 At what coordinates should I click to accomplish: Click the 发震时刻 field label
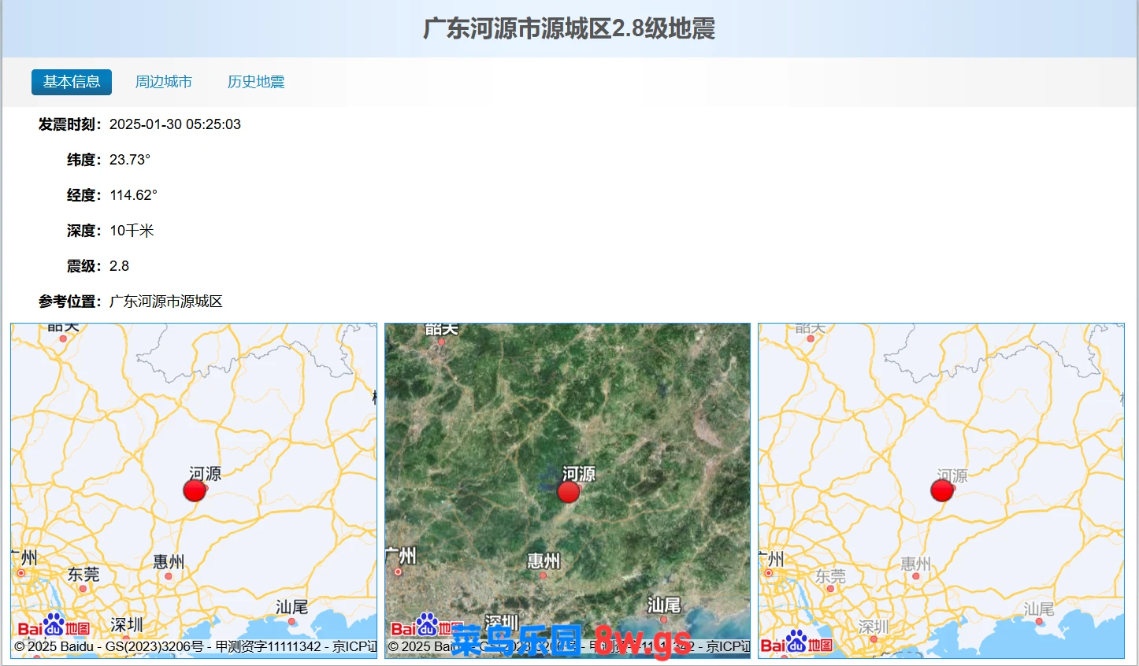pos(70,124)
